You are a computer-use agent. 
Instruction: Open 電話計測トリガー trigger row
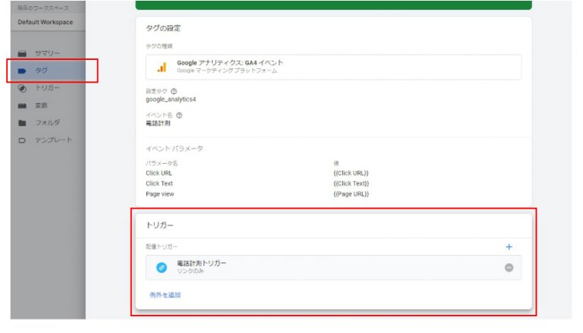333,268
